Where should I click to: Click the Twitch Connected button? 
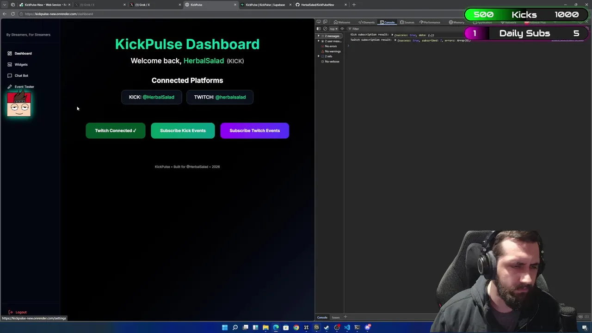click(116, 130)
